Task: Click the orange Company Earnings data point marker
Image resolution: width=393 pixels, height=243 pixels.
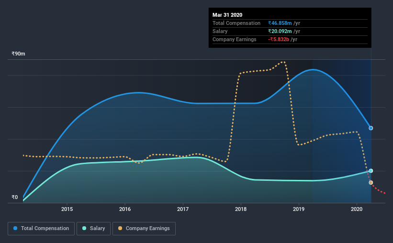Action: 371,183
